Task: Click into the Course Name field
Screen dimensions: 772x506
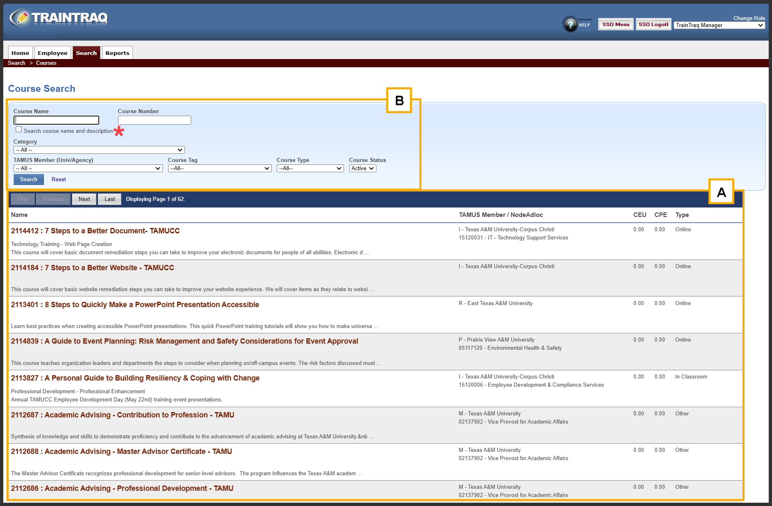Action: [57, 120]
